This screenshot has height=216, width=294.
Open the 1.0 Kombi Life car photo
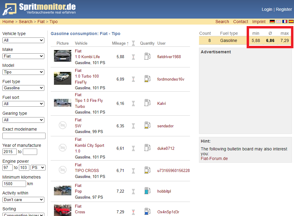pyautogui.click(x=63, y=56)
